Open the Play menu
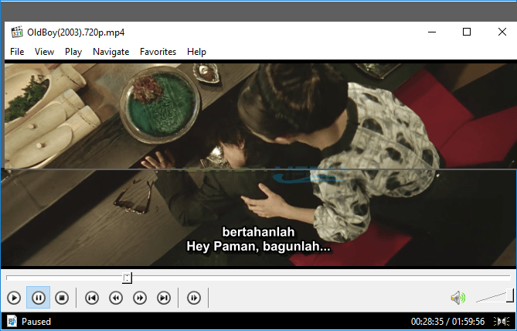The width and height of the screenshot is (517, 331). pyautogui.click(x=73, y=52)
